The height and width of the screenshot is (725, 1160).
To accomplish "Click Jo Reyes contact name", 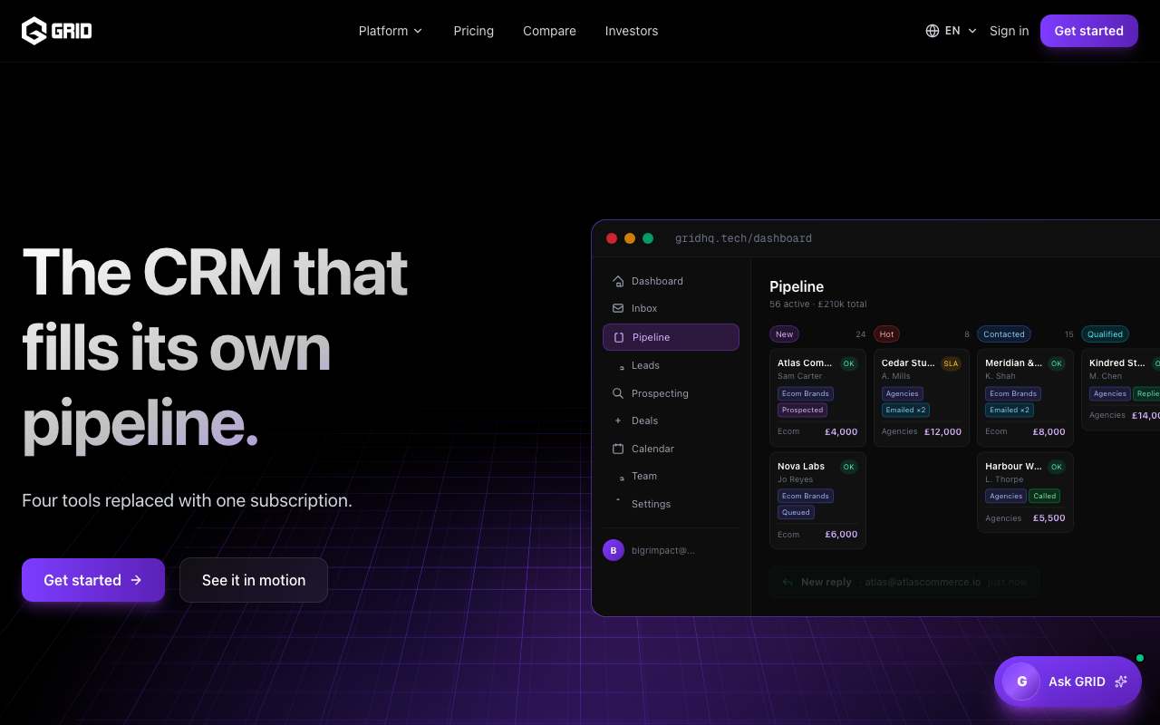I will tap(795, 479).
